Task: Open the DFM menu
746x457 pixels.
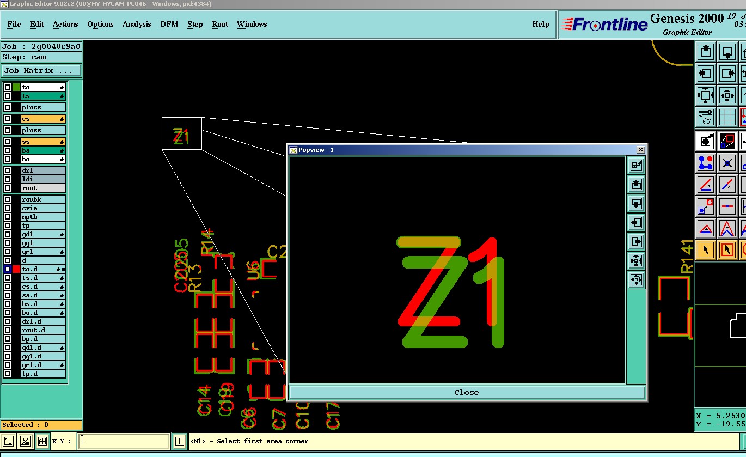Action: pos(169,24)
